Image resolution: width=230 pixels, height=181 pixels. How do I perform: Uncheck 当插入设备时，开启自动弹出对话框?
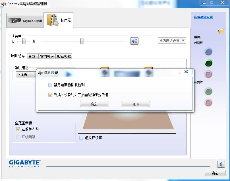point(50,94)
